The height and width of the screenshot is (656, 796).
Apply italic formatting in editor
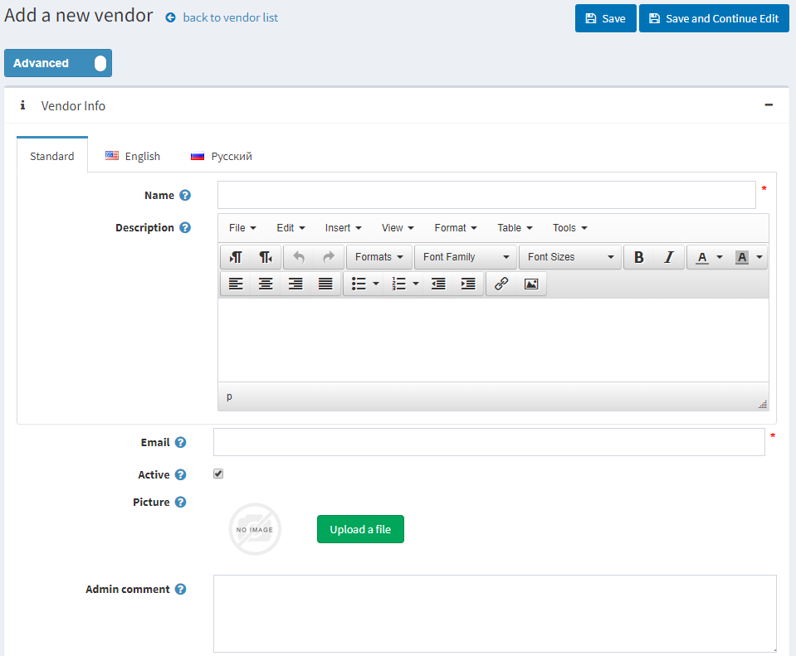[x=668, y=257]
